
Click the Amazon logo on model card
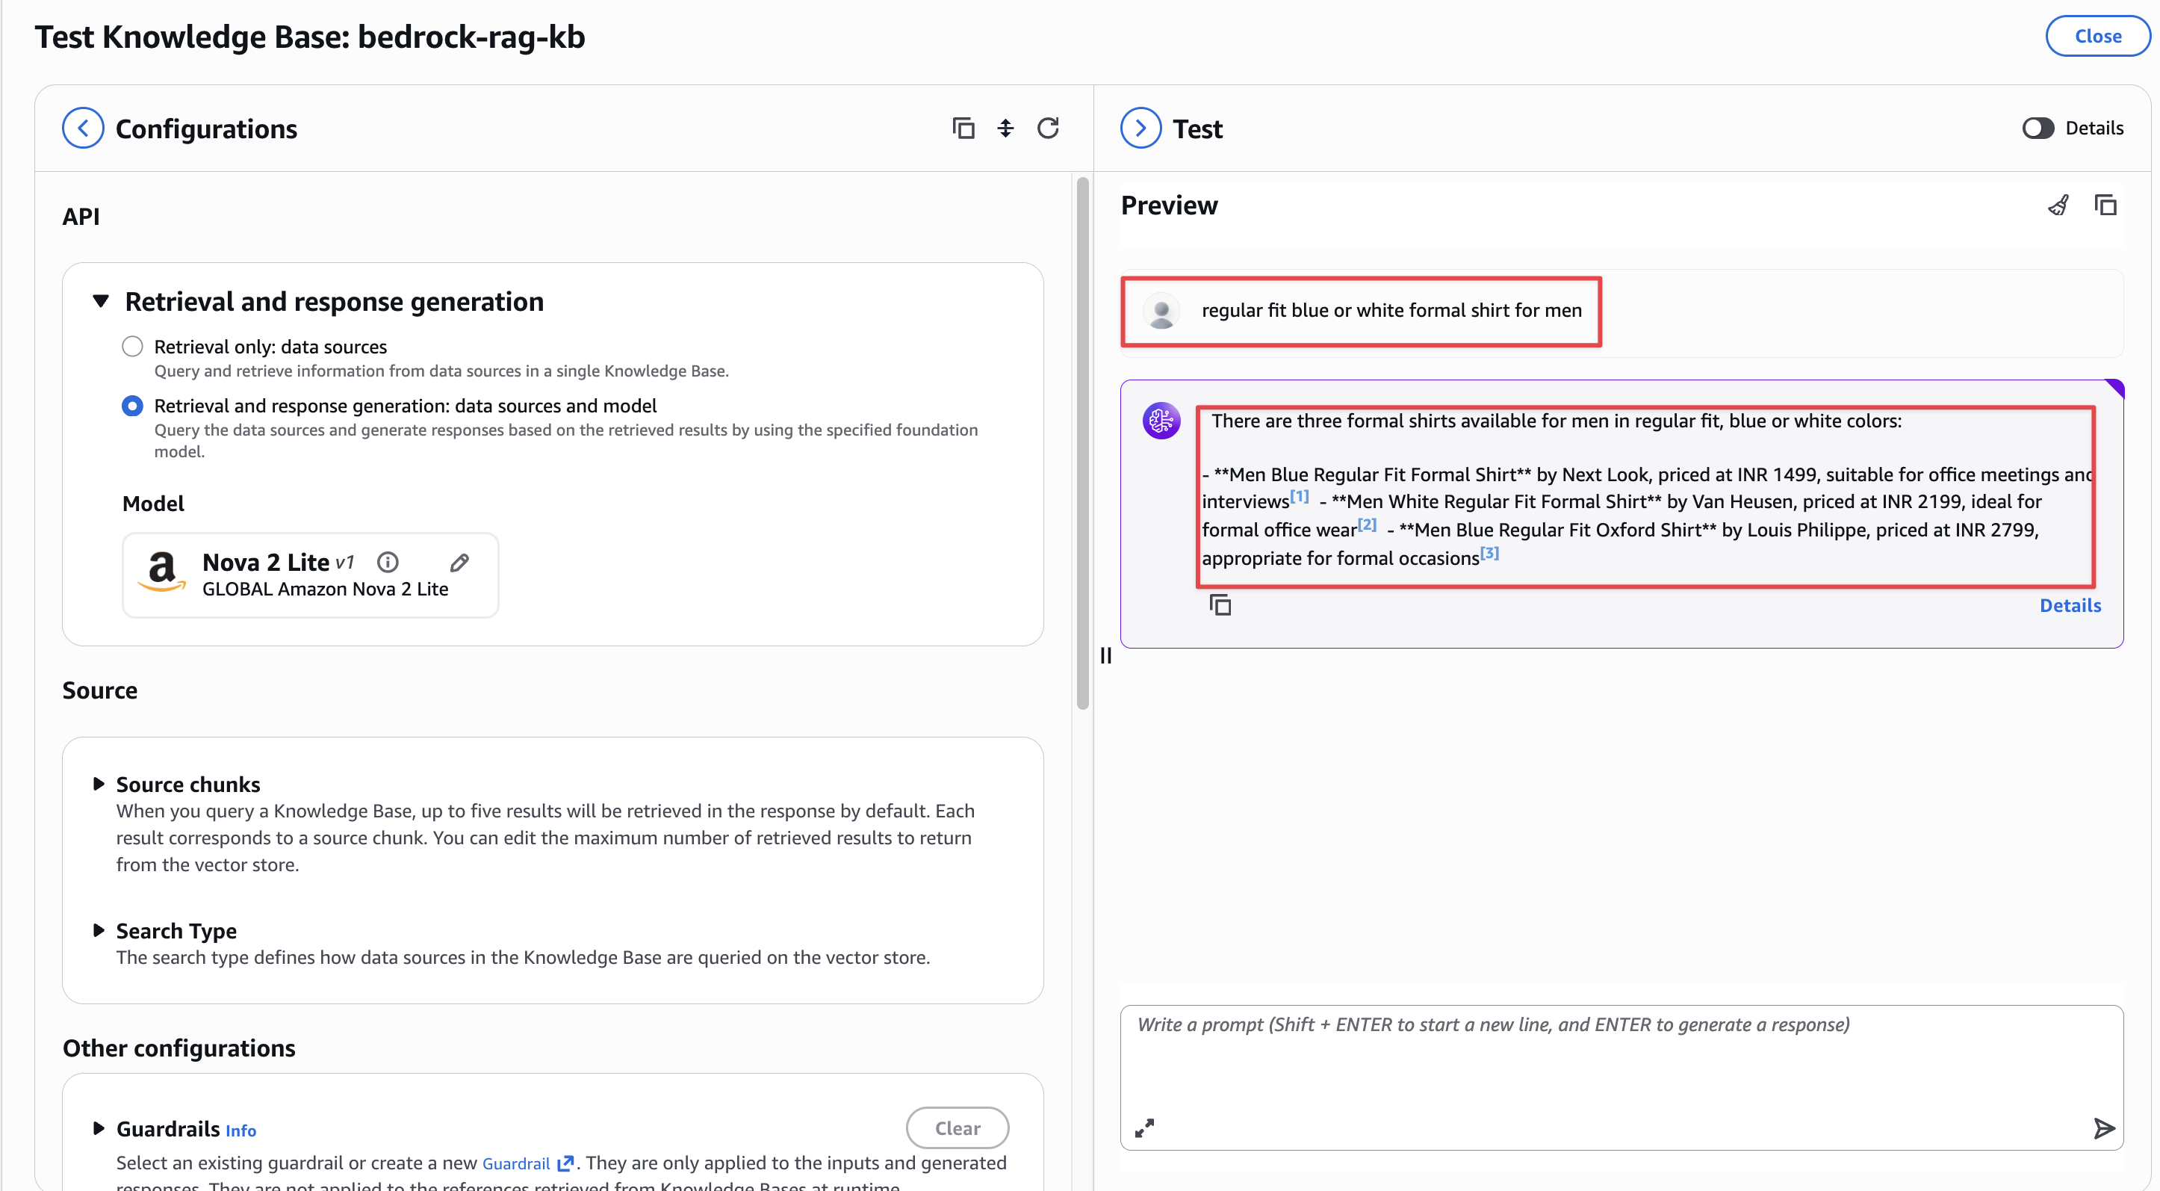pyautogui.click(x=162, y=571)
